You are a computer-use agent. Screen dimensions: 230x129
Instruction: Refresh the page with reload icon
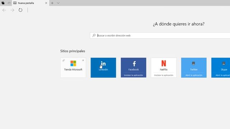coord(20,10)
